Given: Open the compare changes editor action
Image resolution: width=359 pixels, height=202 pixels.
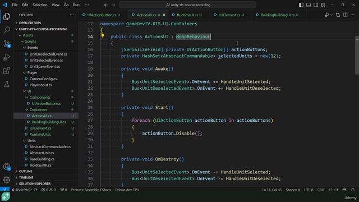Looking at the screenshot, I should click(338, 15).
